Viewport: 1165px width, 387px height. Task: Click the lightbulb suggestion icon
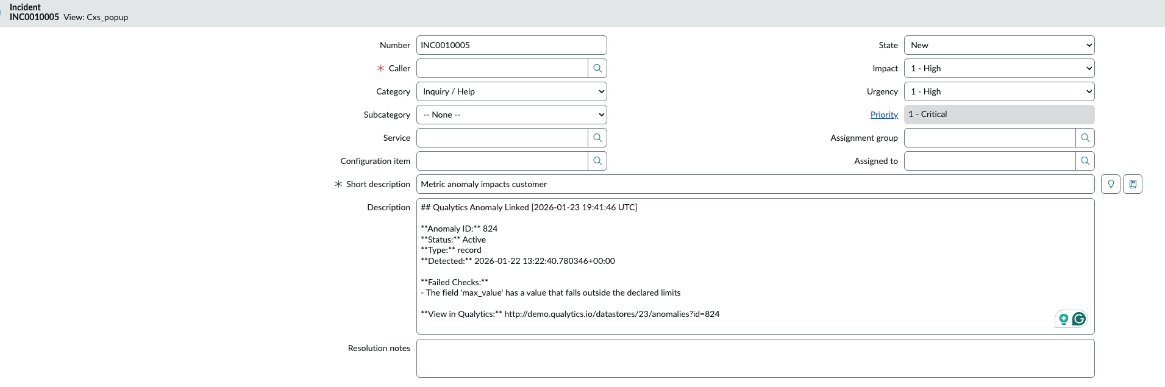point(1111,184)
